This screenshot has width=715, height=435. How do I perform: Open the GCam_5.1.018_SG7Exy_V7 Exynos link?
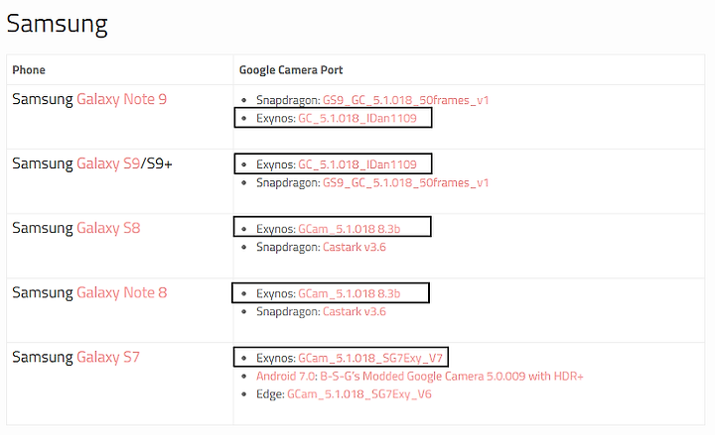370,358
